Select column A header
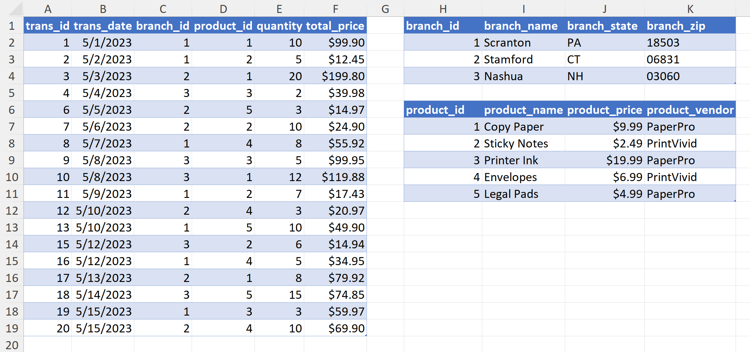The height and width of the screenshot is (352, 750). click(x=48, y=9)
